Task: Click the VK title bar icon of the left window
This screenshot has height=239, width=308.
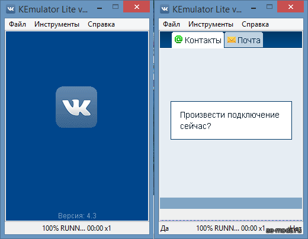Action: [x=11, y=9]
